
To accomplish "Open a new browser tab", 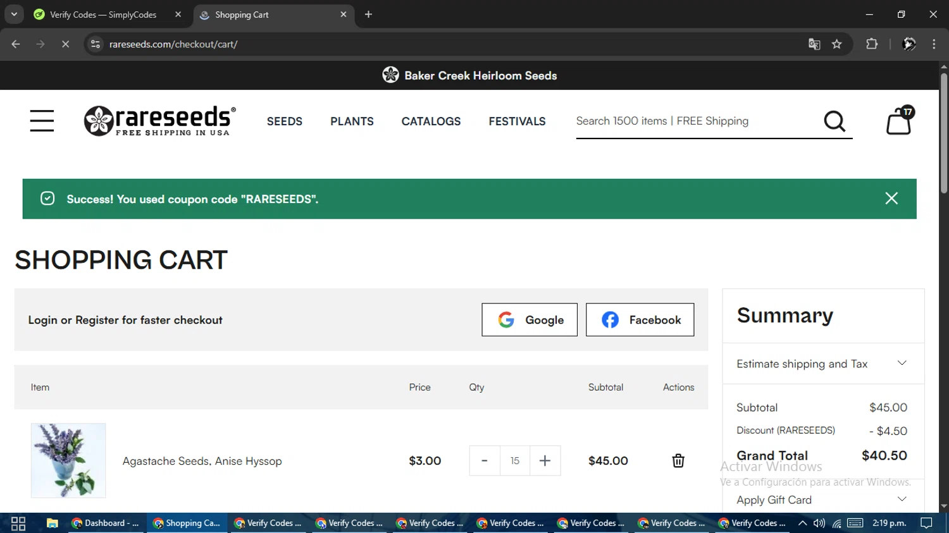I will (368, 15).
